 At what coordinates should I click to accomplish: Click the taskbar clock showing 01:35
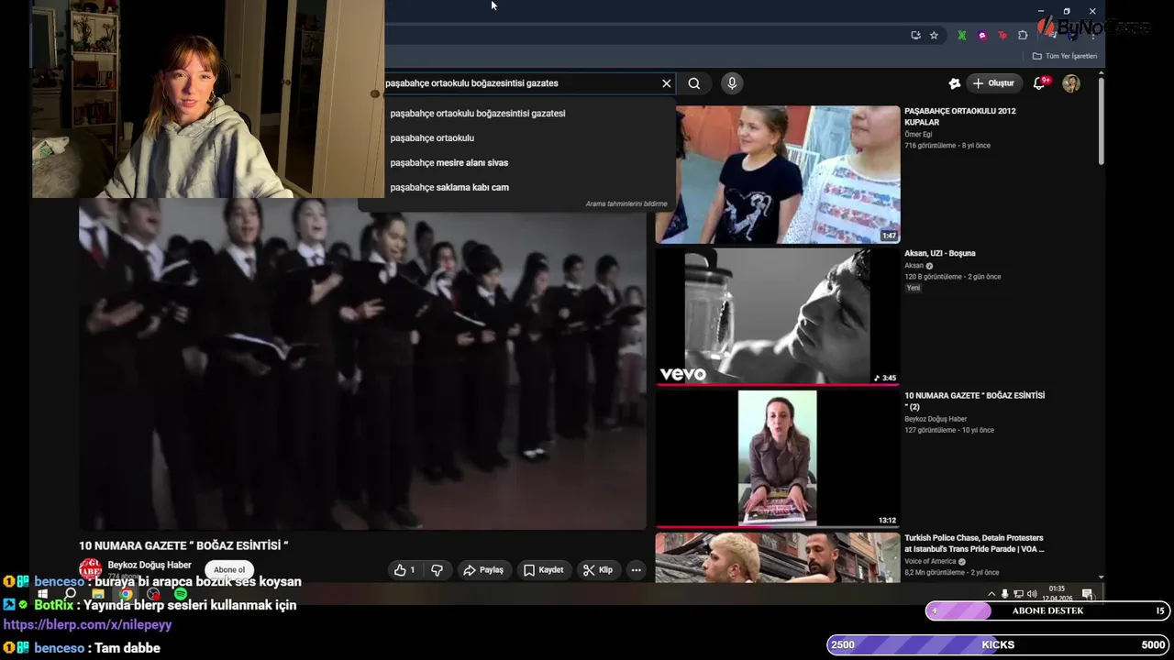1057,591
